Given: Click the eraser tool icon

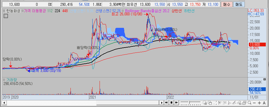Looking at the screenshot, I should tap(240, 103).
